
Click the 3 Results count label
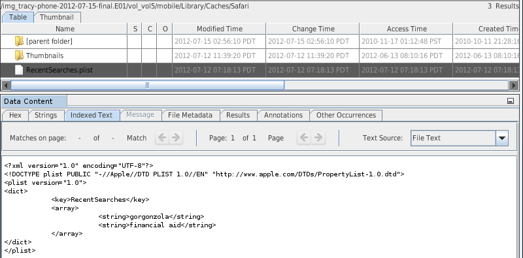[503, 6]
